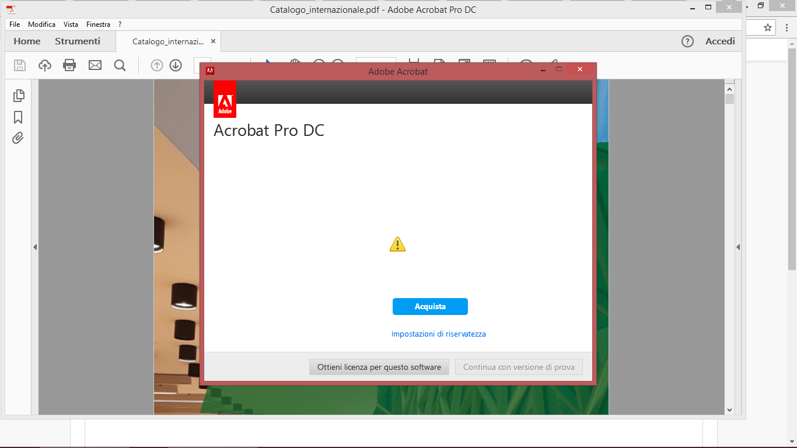
Task: Click Continua con versione di prova
Action: coord(519,367)
